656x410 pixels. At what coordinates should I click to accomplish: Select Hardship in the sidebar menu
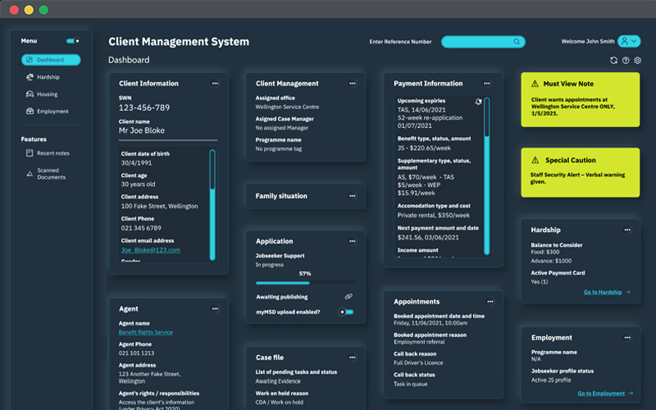[48, 77]
